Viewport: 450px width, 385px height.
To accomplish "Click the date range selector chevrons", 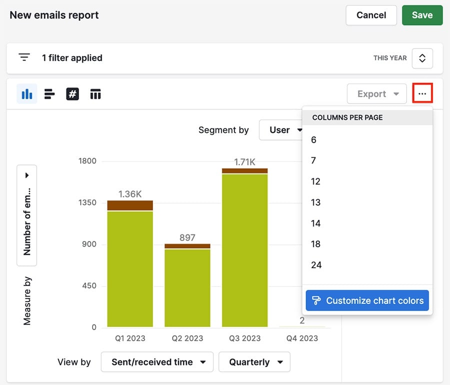I will 422,58.
